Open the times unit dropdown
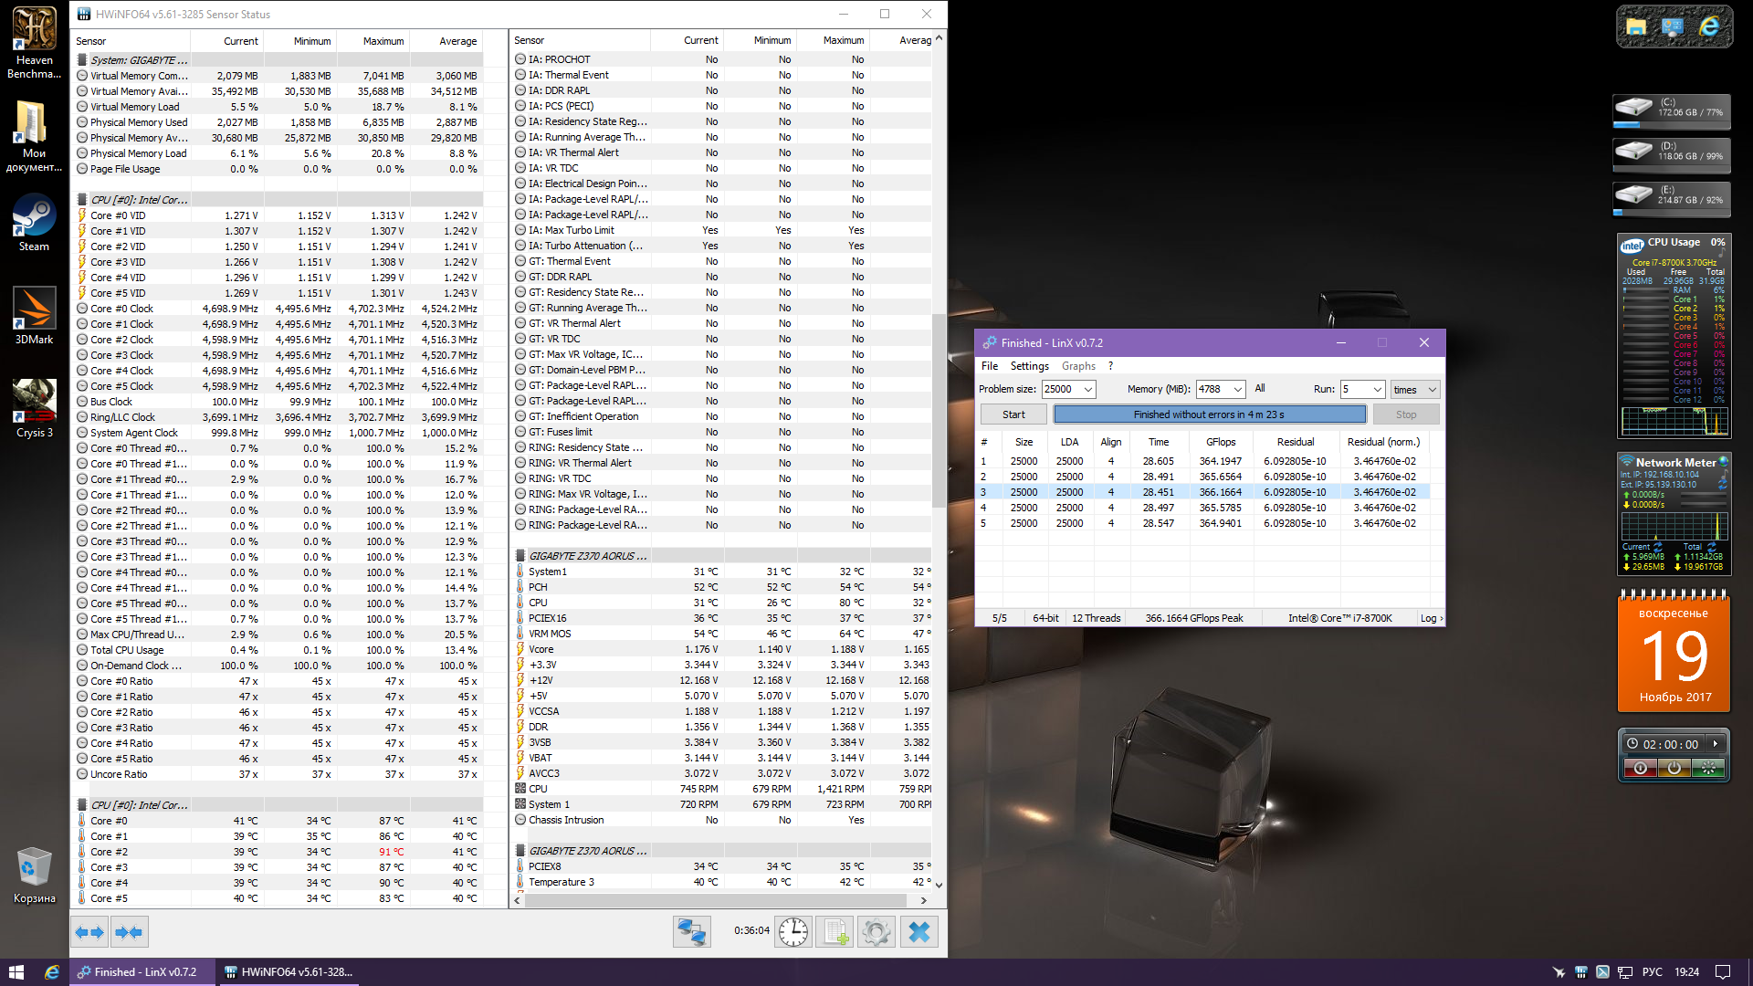The width and height of the screenshot is (1753, 986). 1432,390
